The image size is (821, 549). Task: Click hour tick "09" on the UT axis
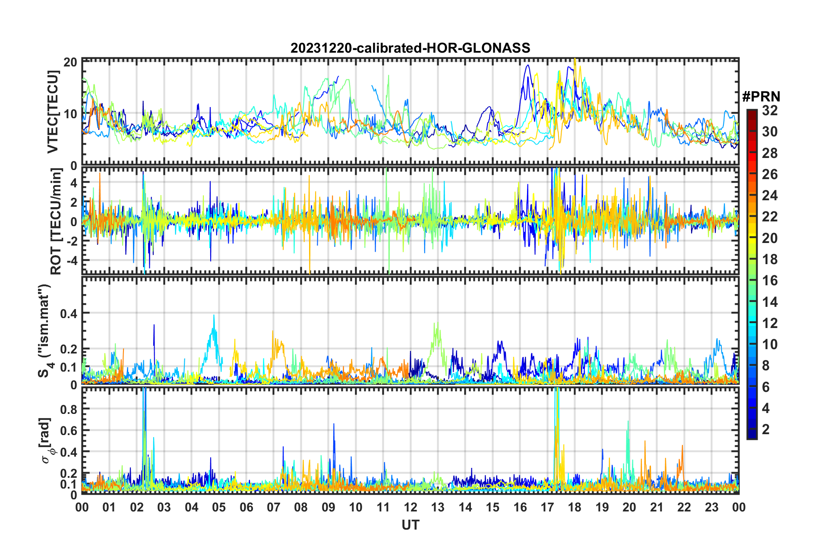[x=328, y=507]
